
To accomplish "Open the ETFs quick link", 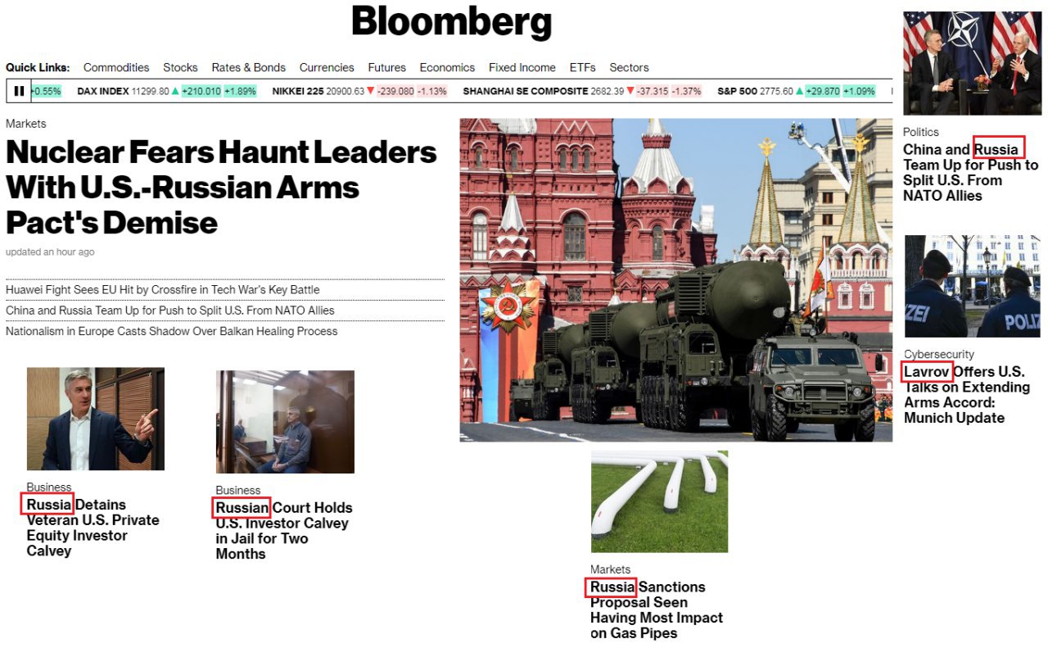I will click(x=583, y=67).
